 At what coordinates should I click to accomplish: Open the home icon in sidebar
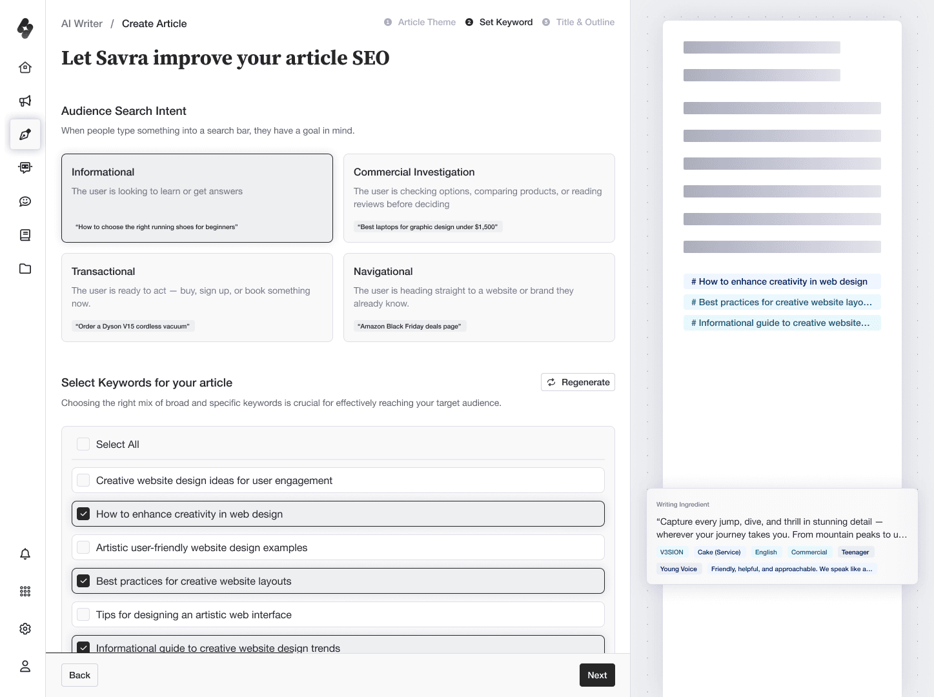click(25, 68)
